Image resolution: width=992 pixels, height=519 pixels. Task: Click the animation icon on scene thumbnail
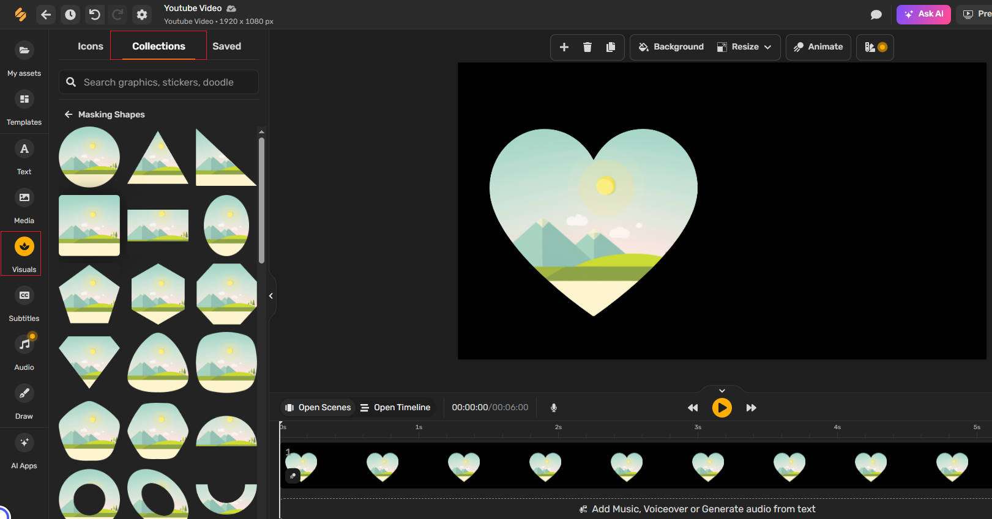293,476
